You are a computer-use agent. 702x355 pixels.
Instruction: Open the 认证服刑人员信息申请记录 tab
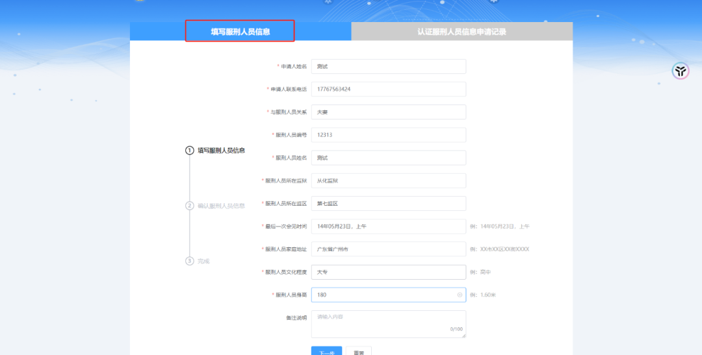pos(461,32)
